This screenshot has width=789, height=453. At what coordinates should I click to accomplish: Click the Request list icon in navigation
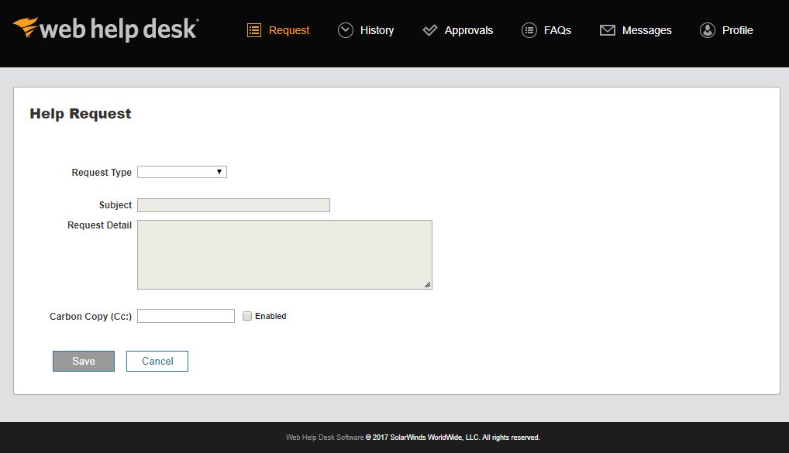point(254,30)
